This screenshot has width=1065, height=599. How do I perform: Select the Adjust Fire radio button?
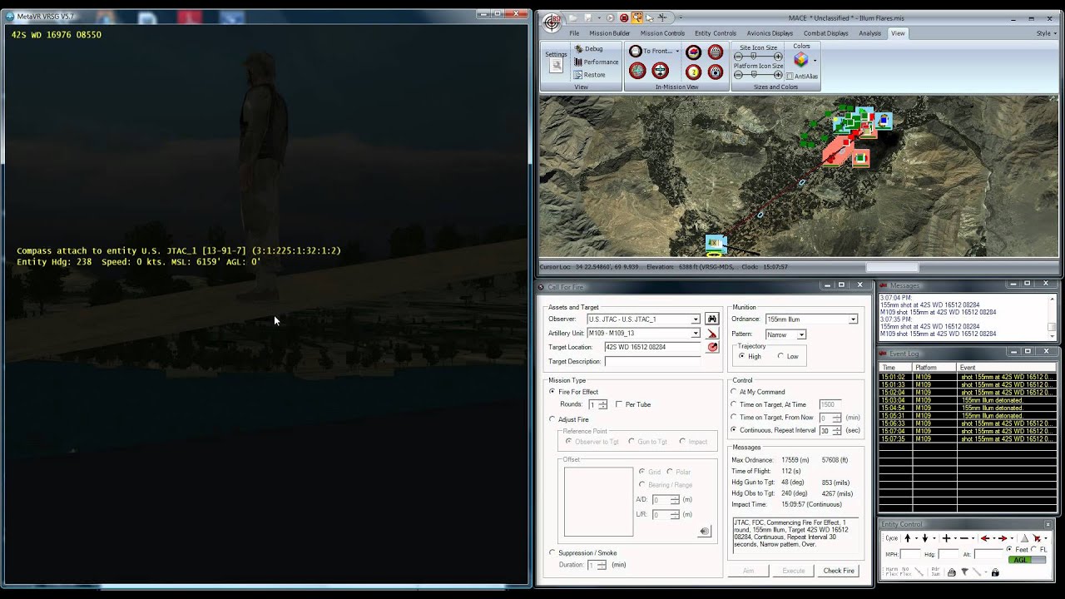pyautogui.click(x=552, y=419)
